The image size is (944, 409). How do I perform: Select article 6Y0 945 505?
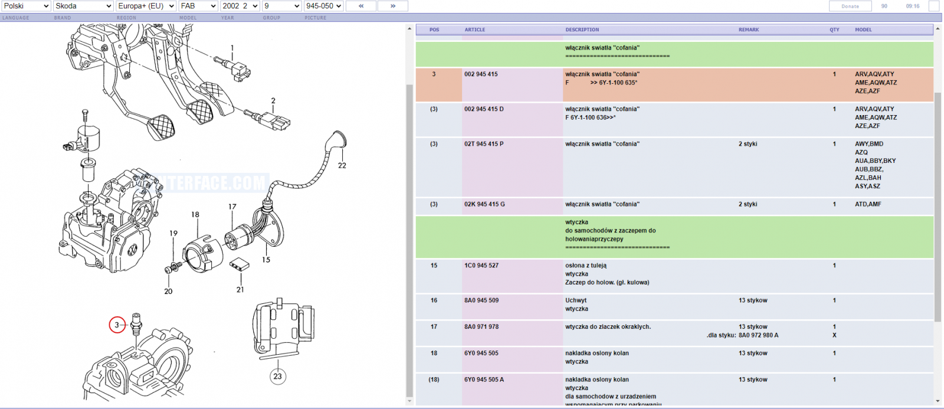click(x=481, y=353)
